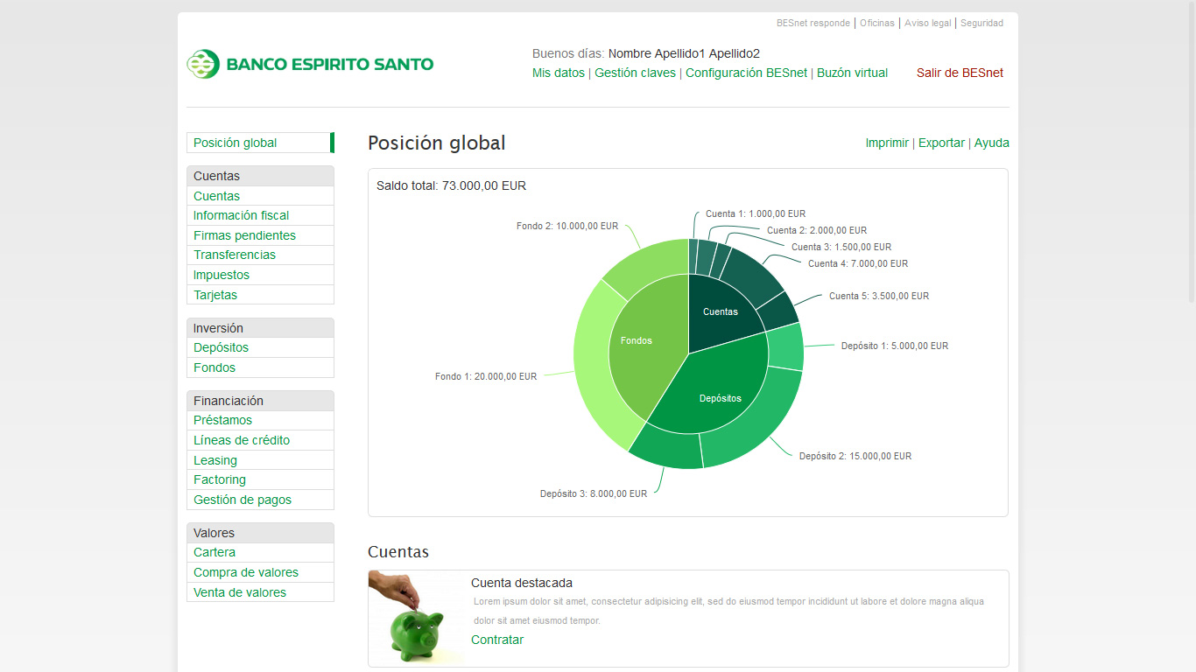Open Depósitos in Inversión section
This screenshot has width=1196, height=672.
tap(260, 347)
